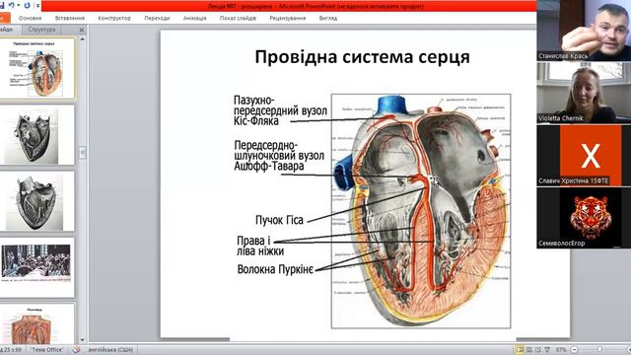This screenshot has height=355, width=631.
Task: Click the language indicator англійська (США)
Action: point(109,350)
